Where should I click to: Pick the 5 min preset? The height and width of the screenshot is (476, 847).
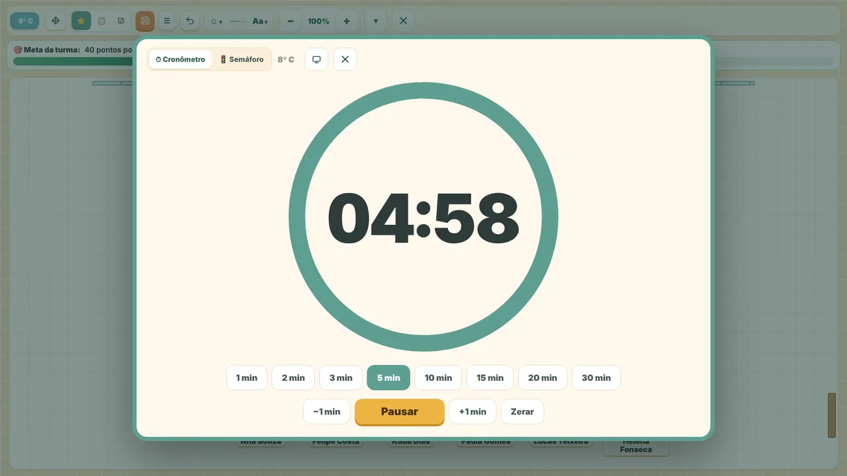tap(388, 377)
